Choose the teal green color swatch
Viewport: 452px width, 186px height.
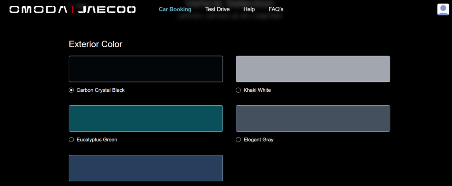pyautogui.click(x=146, y=118)
